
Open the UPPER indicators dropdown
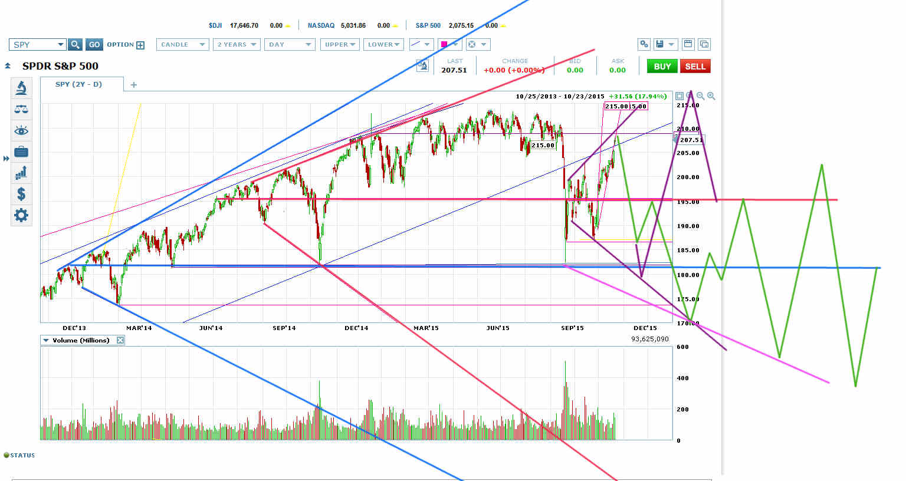pos(340,44)
